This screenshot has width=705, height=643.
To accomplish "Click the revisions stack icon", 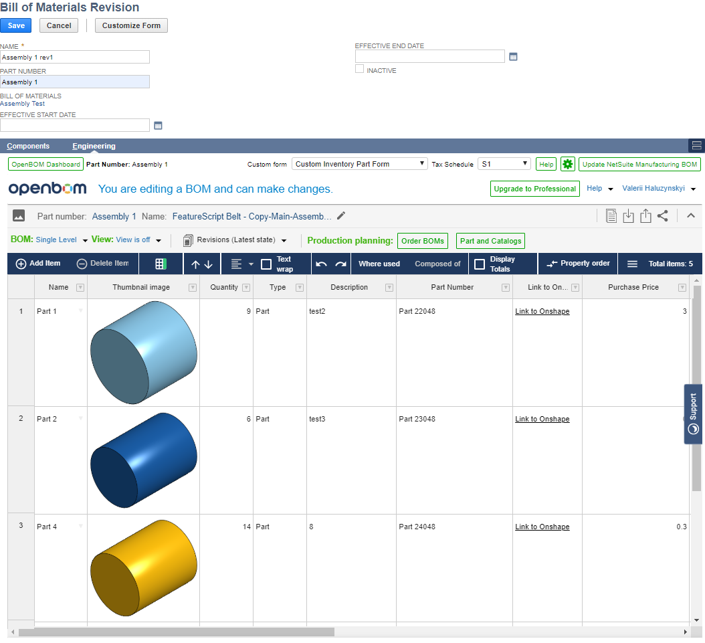I will pyautogui.click(x=188, y=241).
